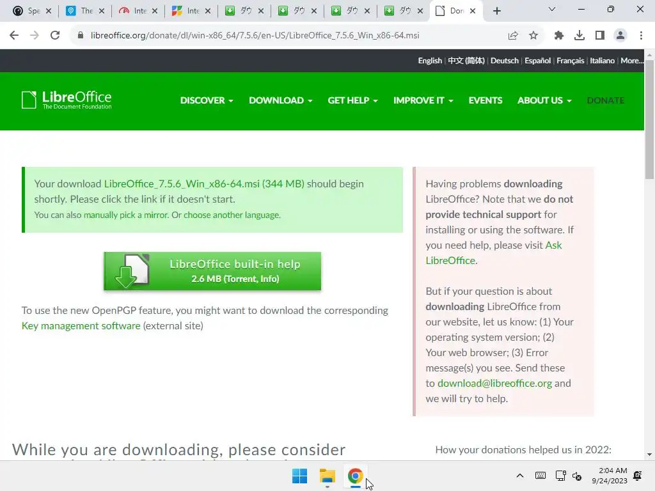655x491 pixels.
Task: Open File Explorer from the taskbar
Action: (327, 476)
